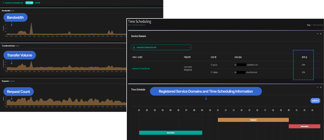The height and width of the screenshot is (140, 324).
Task: Select the orange Weighted schedule bar
Action: (x=253, y=120)
